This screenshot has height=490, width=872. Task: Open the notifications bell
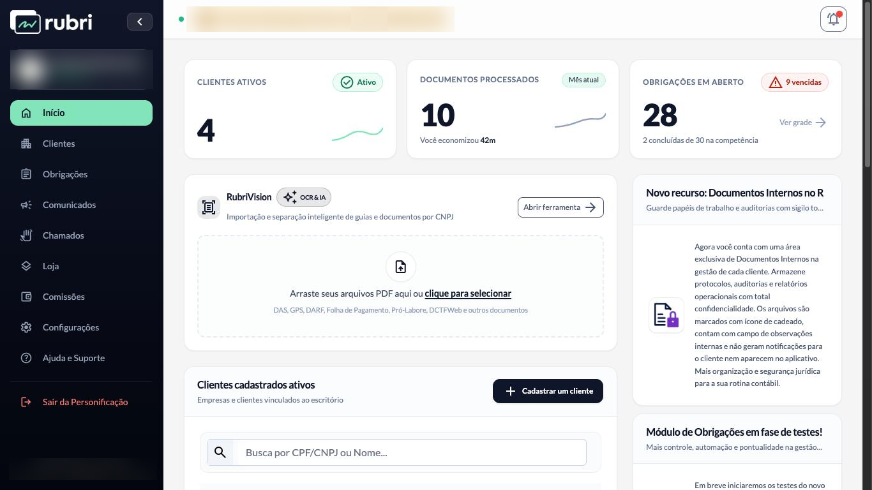point(834,19)
